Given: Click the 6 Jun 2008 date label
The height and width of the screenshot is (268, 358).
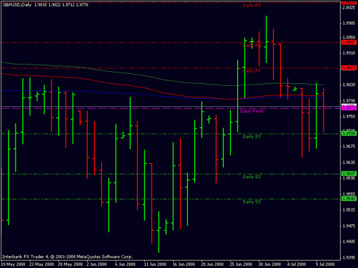Looking at the screenshot, I should 125,265.
